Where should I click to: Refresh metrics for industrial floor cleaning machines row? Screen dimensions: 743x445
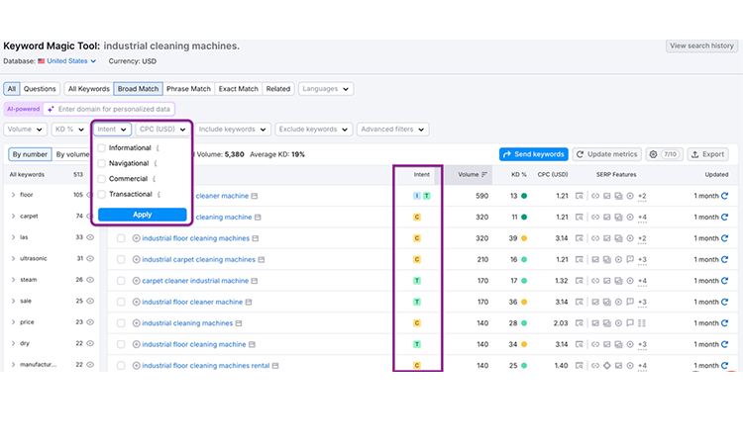pos(724,238)
